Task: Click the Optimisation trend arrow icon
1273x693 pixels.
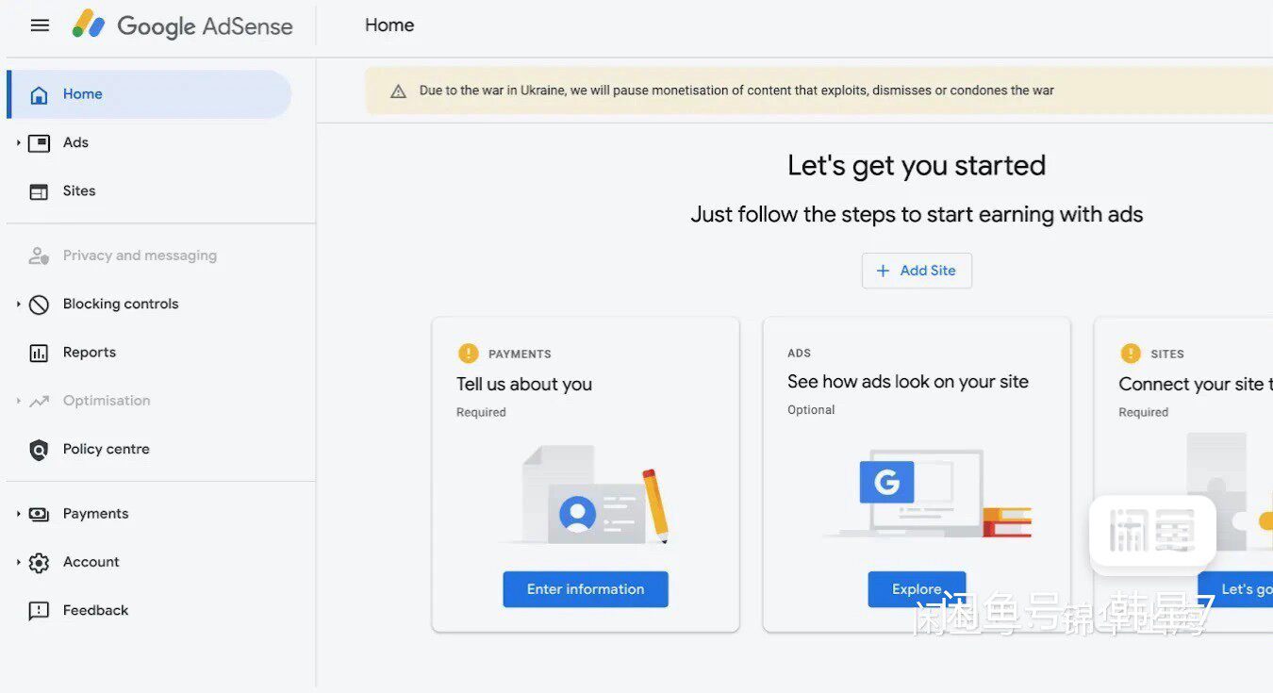Action: [x=39, y=402]
